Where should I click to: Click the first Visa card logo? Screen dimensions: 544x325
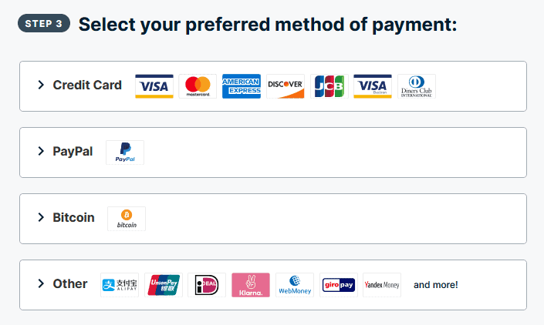tap(154, 86)
